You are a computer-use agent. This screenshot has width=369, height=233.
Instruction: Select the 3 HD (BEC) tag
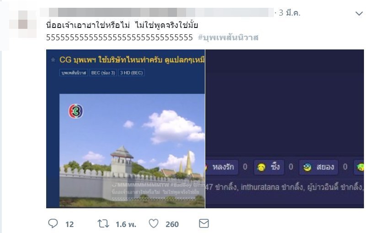pyautogui.click(x=132, y=73)
